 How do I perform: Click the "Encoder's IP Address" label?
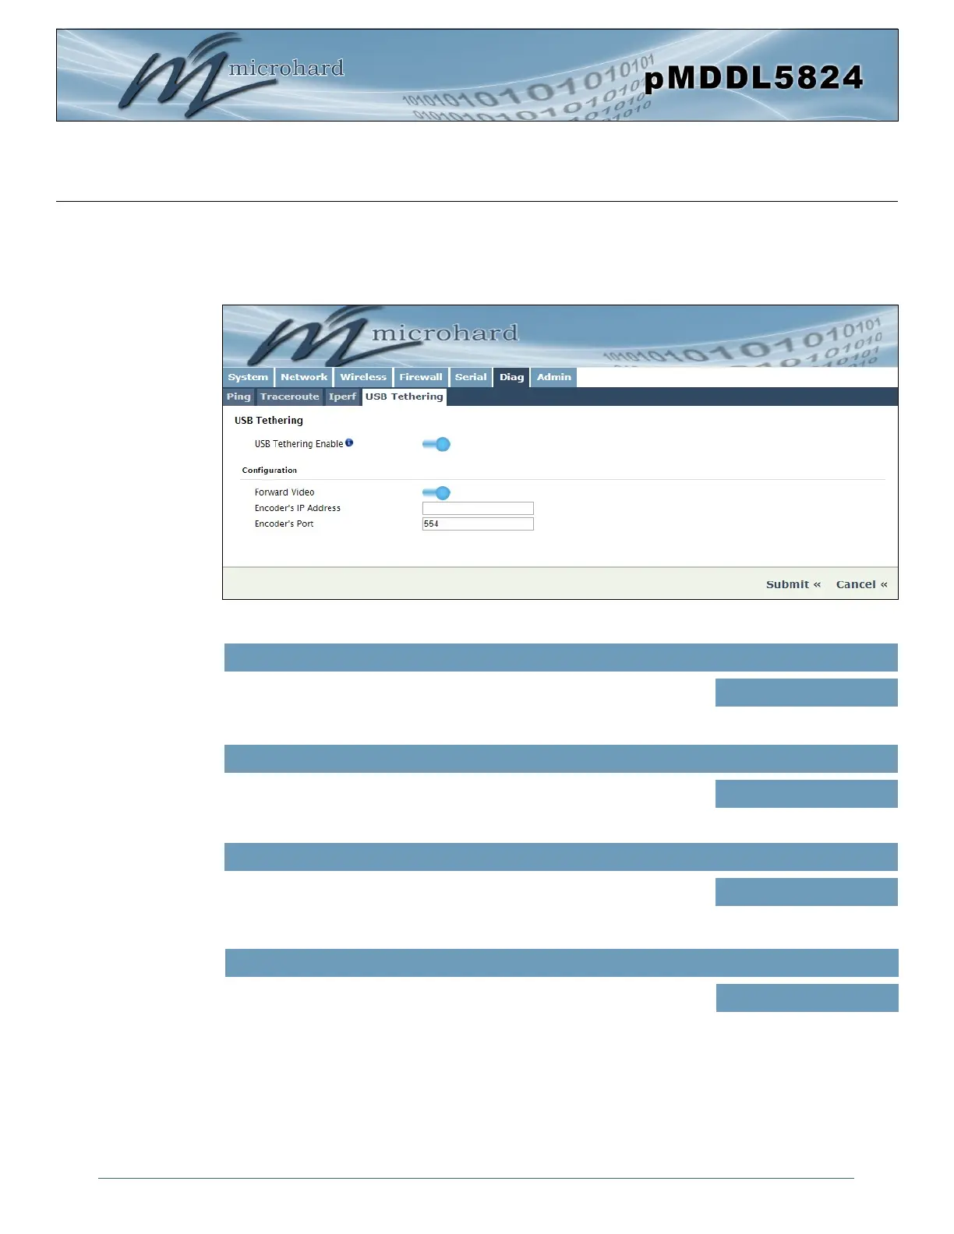click(298, 508)
